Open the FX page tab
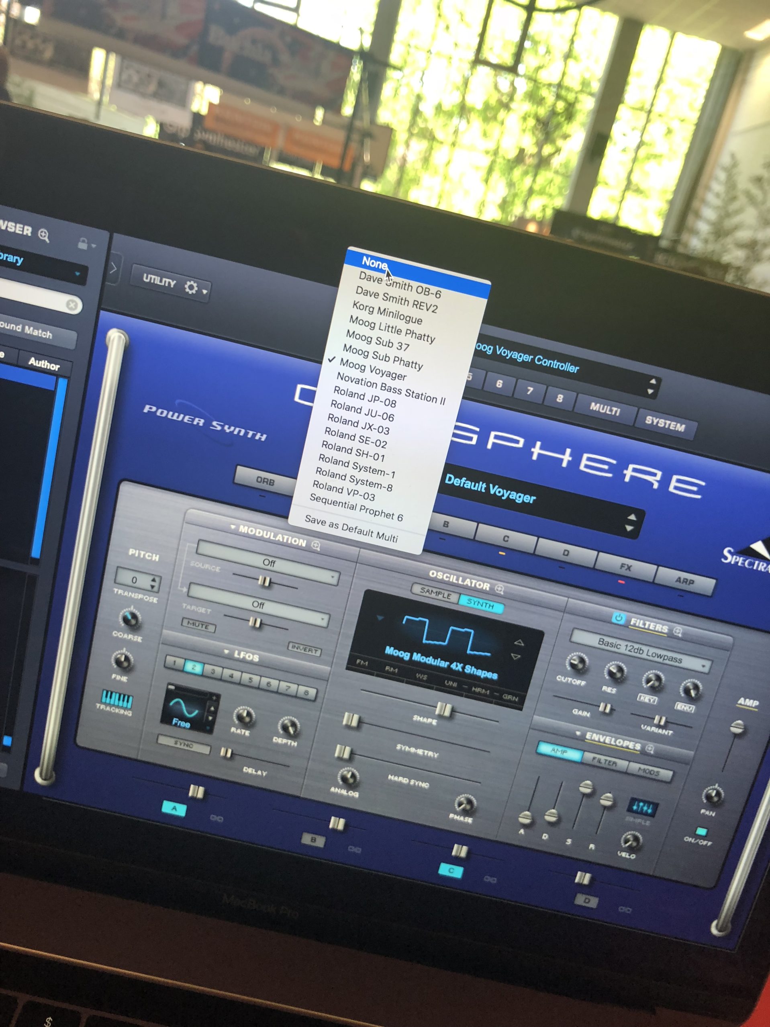 [x=625, y=567]
